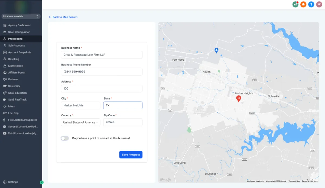Click the State input field
Screen dimensions: 325x188
point(123,105)
